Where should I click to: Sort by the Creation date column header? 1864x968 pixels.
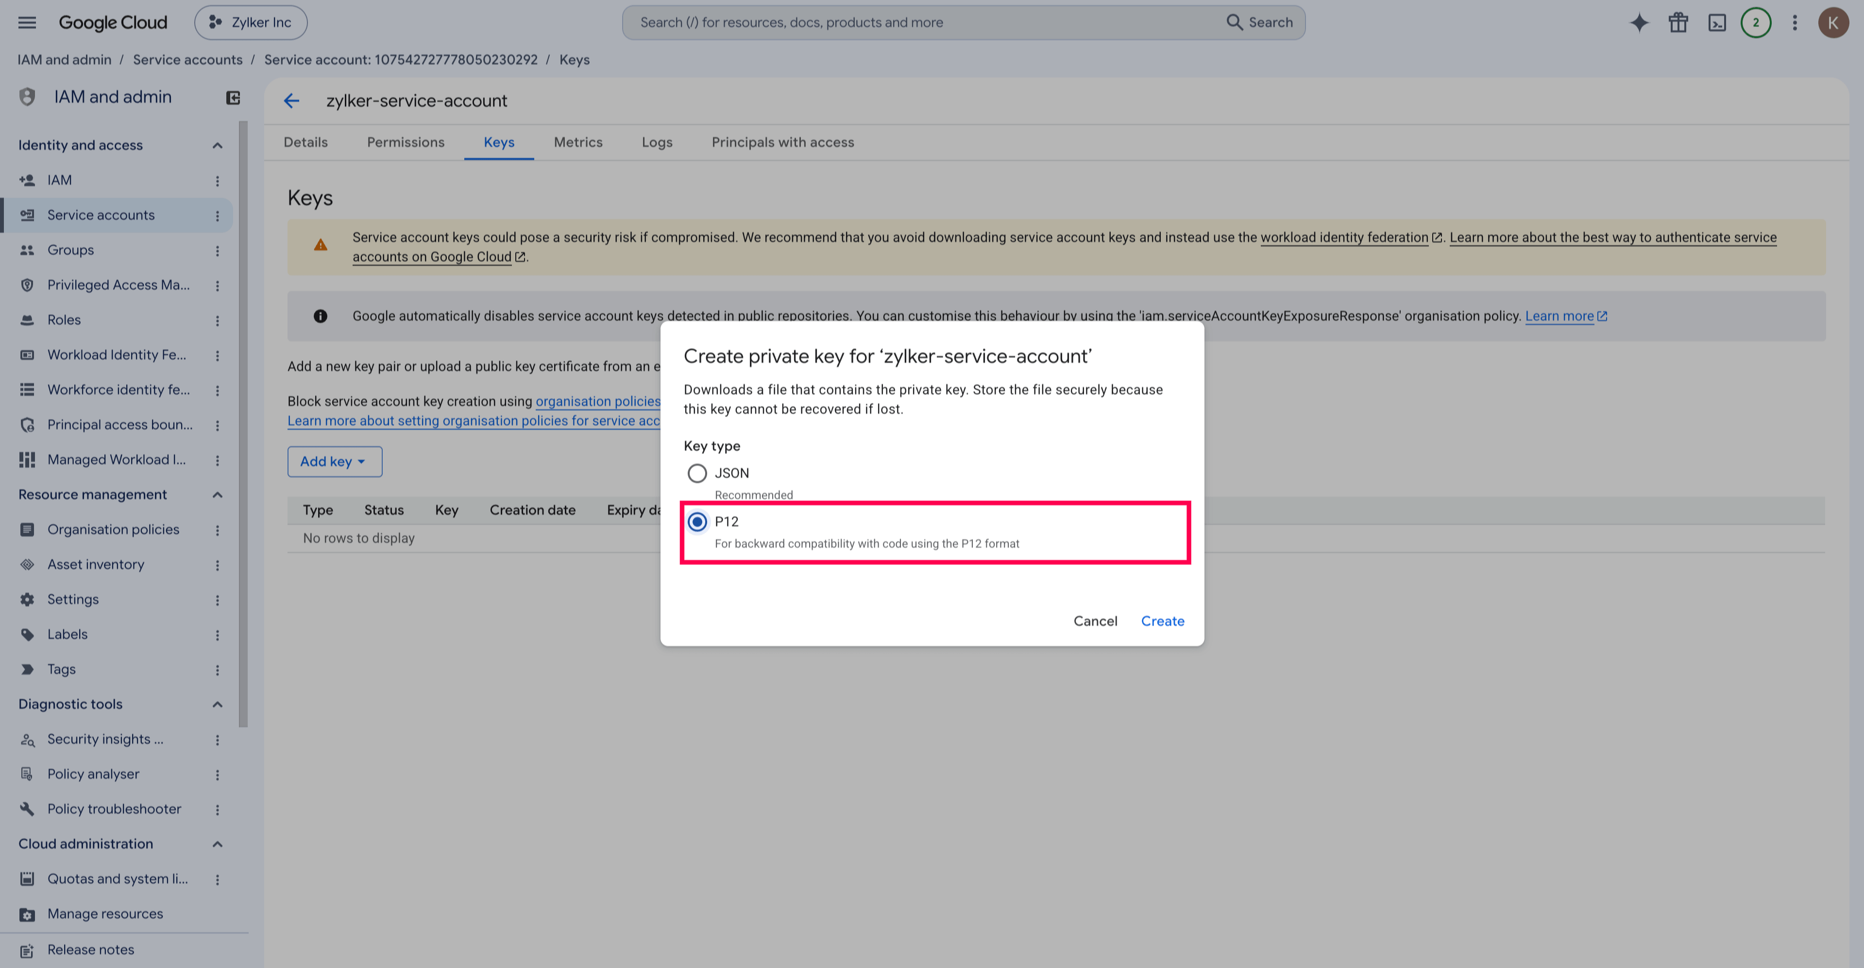pos(533,510)
